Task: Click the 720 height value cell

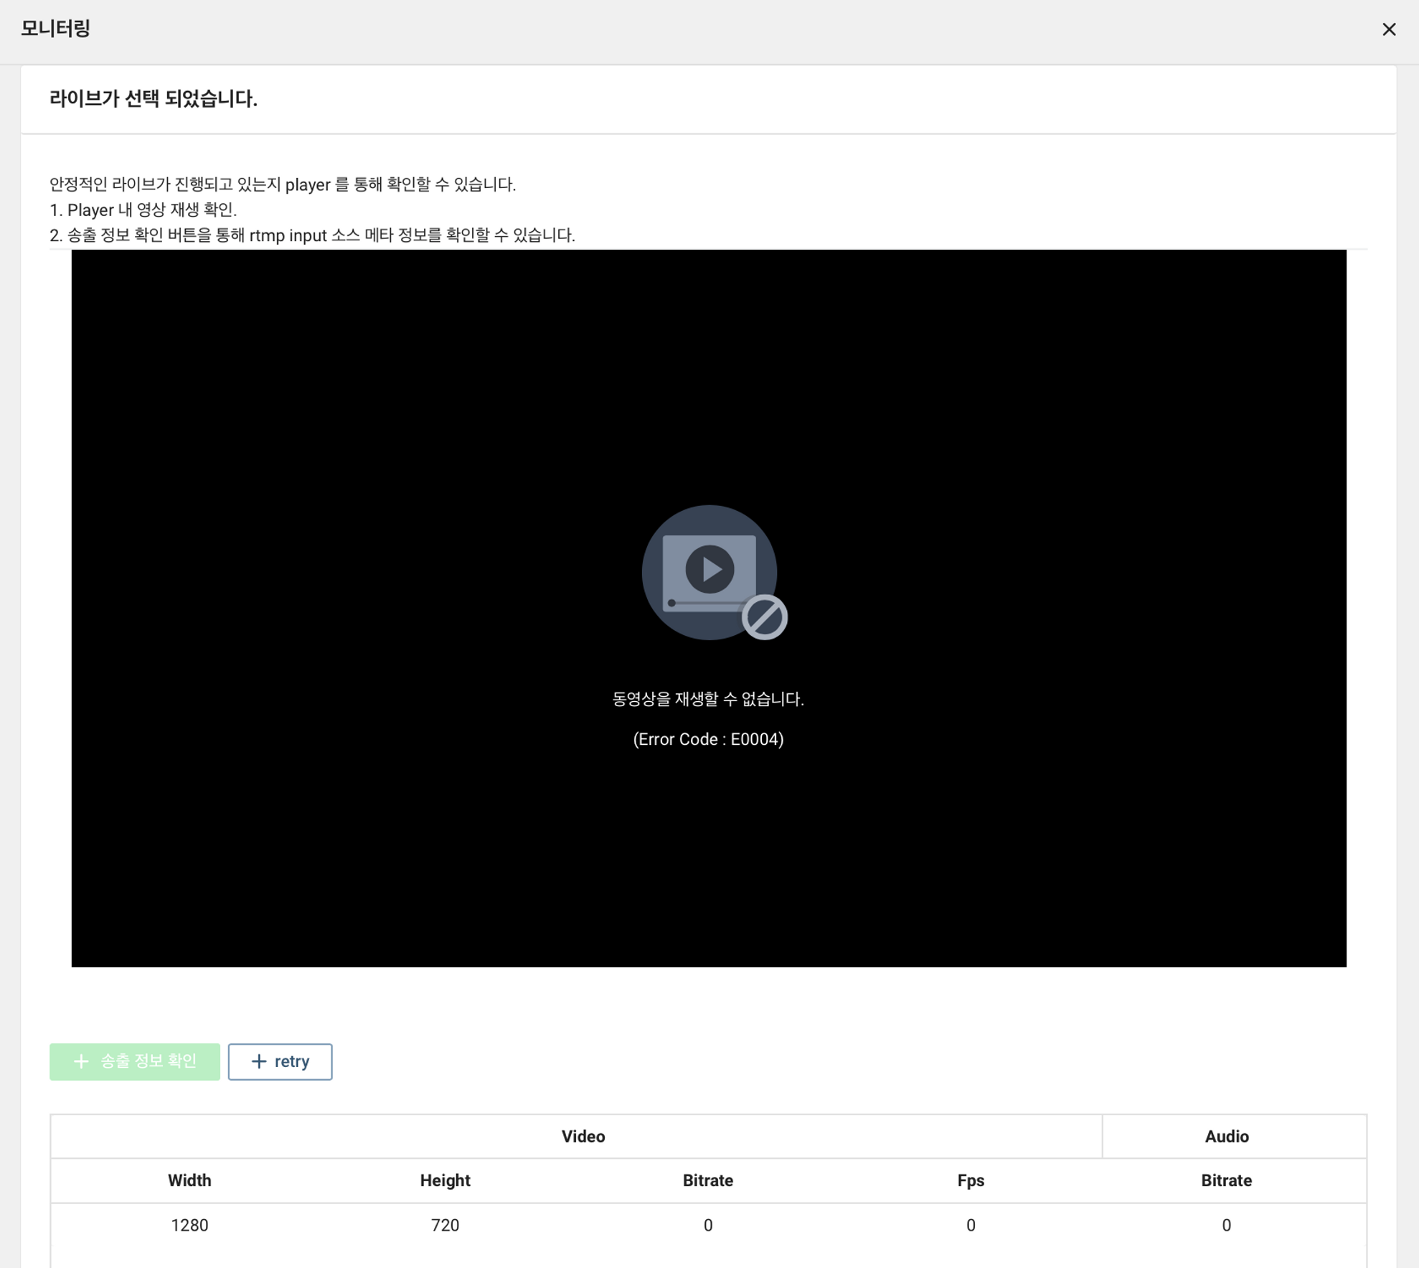Action: click(445, 1225)
